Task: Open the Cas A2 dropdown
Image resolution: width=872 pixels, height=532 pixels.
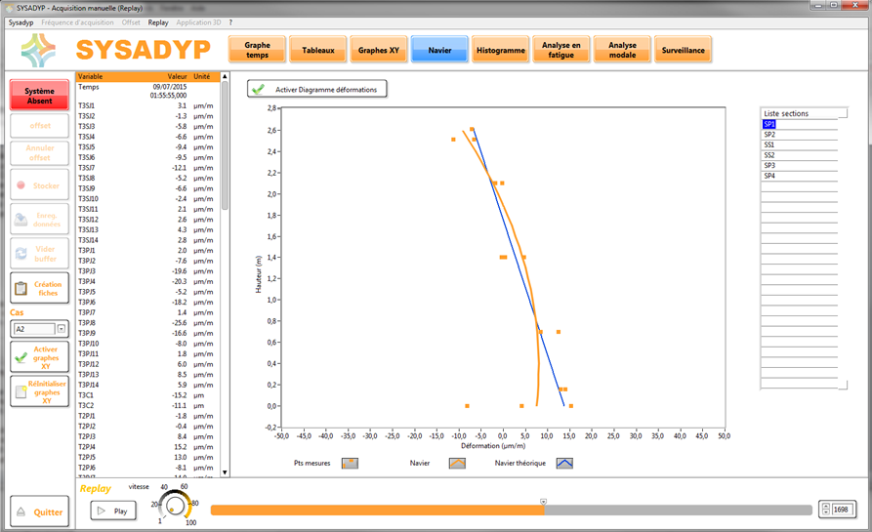Action: (x=61, y=329)
